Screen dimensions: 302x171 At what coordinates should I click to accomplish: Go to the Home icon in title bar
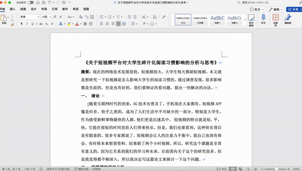[x=38, y=3]
